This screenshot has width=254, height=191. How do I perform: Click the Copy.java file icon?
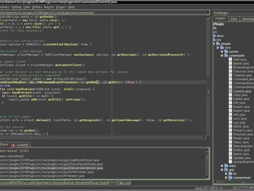231,95
